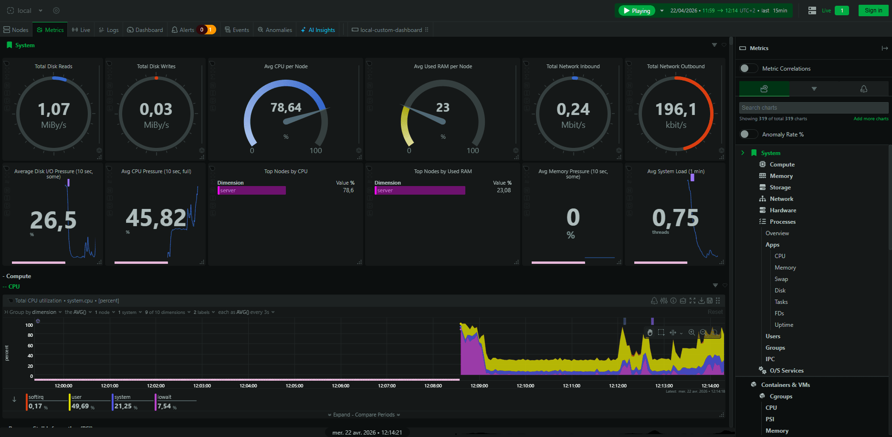
Task: Switch to the Nodes tab
Action: click(x=16, y=30)
